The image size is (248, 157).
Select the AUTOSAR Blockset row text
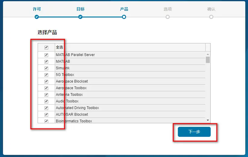tap(72, 115)
